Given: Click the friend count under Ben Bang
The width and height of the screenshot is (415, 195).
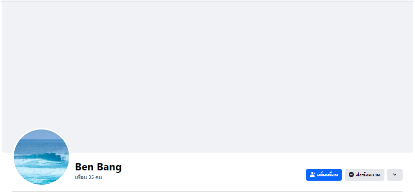Looking at the screenshot, I should tap(88, 177).
